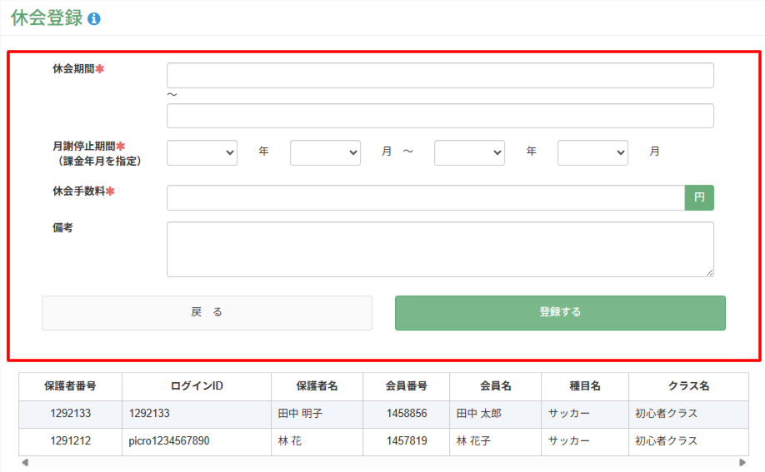Image resolution: width=765 pixels, height=472 pixels.
Task: Open the start year dropdown for 月謝停止期間
Action: (x=202, y=152)
